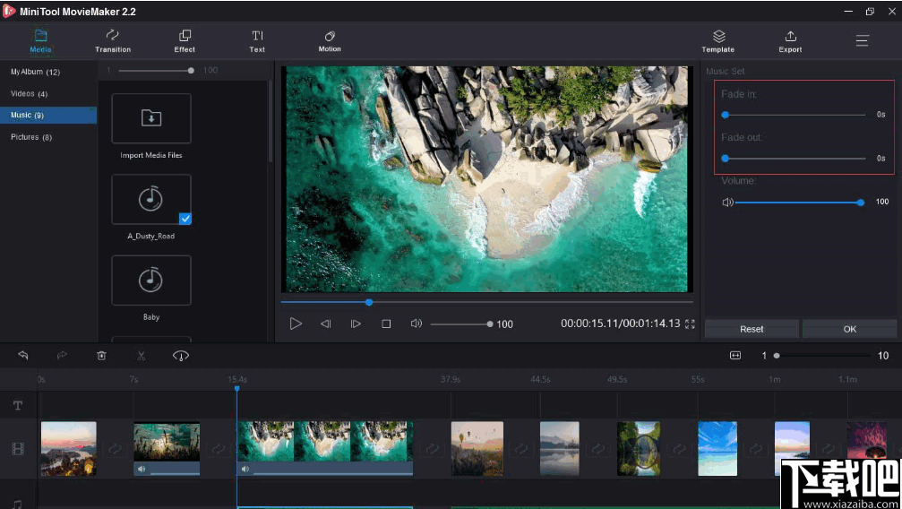Viewport: 902px width, 509px height.
Task: Click transition slot after first clip
Action: [x=115, y=449]
